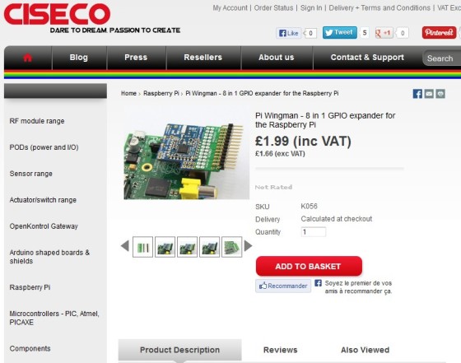
Task: Go to the red home icon
Action: point(27,58)
